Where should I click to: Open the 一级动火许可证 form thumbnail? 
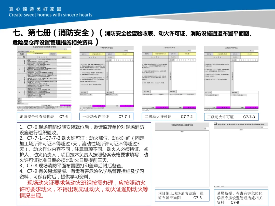coord(107,78)
